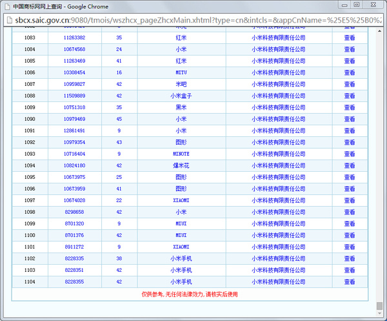Click class number 38 in row 1102
The height and width of the screenshot is (321, 387).
[x=119, y=258]
